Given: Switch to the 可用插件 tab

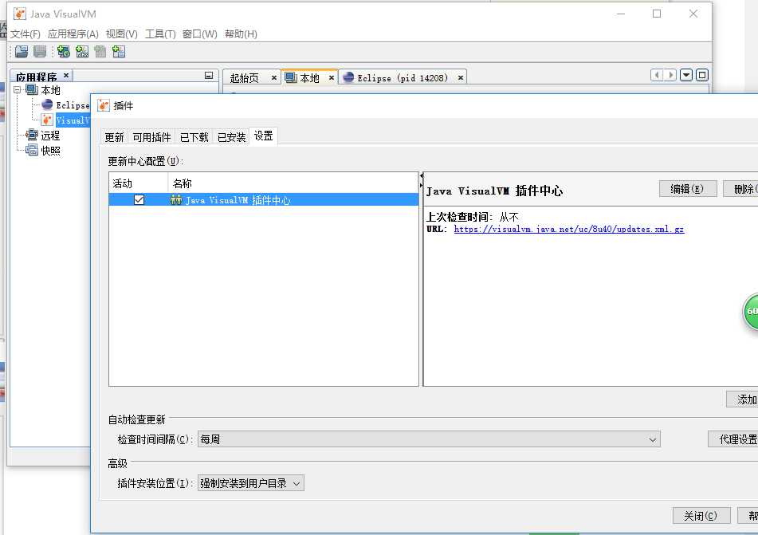Looking at the screenshot, I should click(x=151, y=137).
